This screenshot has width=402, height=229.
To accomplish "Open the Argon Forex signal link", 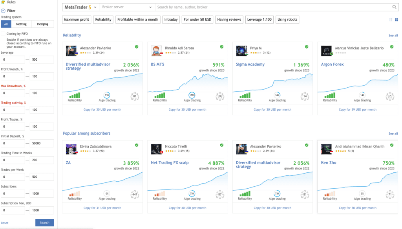I will click(x=332, y=65).
